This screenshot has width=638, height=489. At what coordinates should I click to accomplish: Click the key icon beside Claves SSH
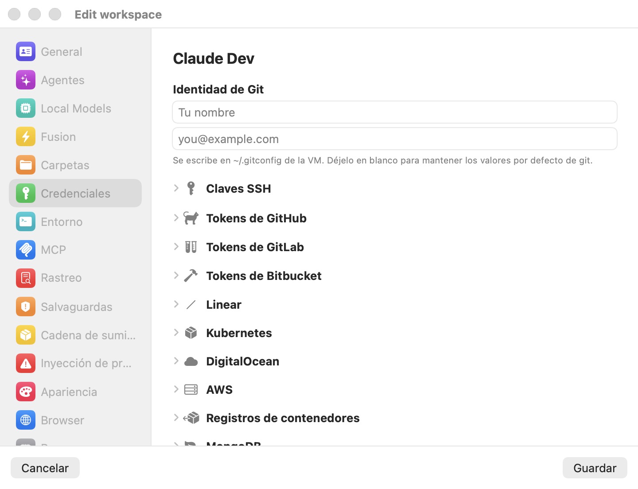click(191, 188)
